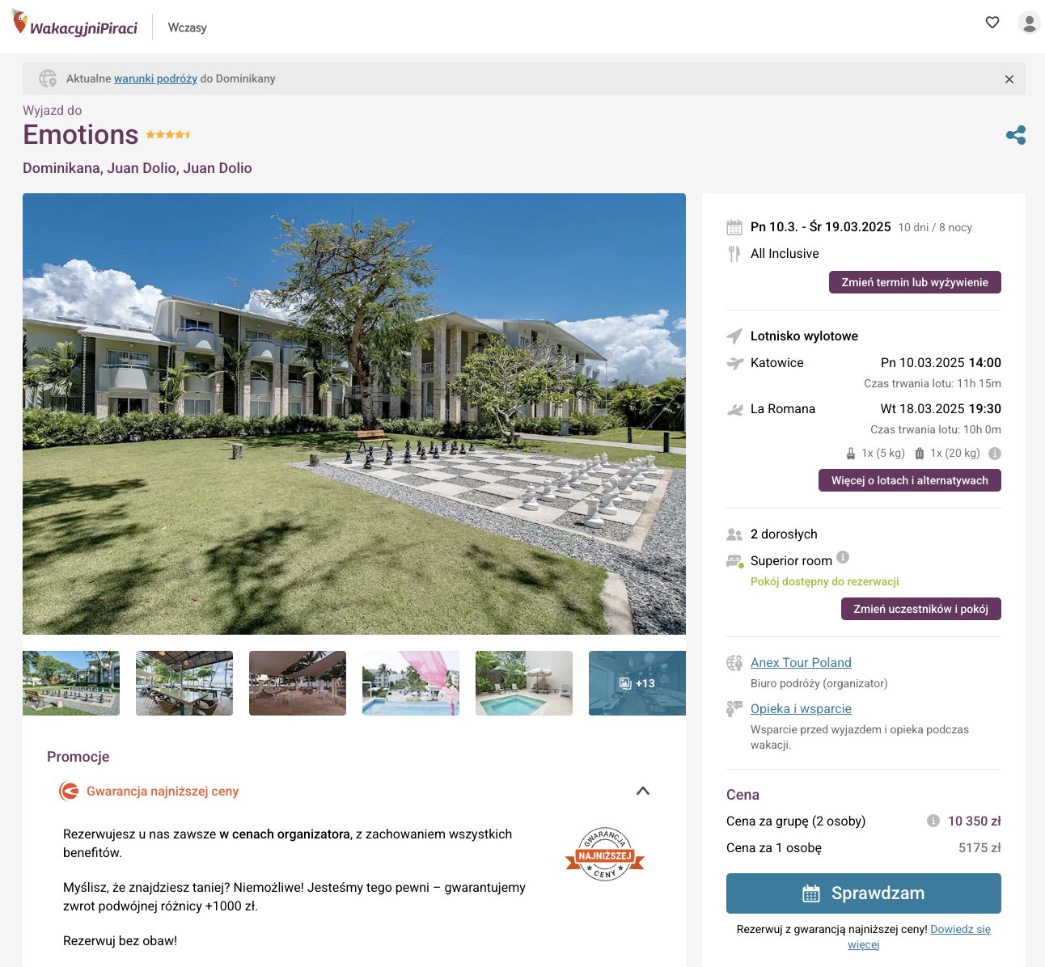Click the Zmień uczestników i pokój button

[x=921, y=609]
